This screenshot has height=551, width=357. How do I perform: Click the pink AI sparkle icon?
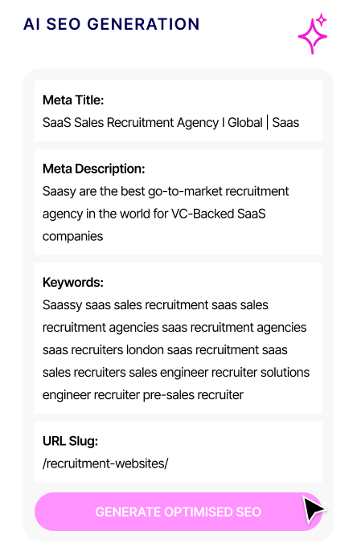pyautogui.click(x=313, y=34)
